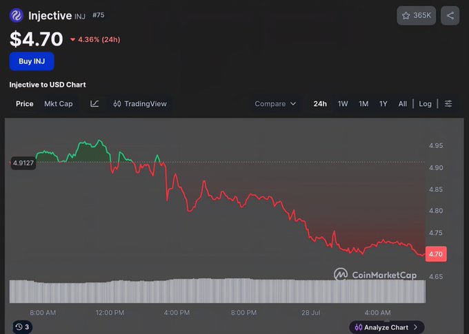Click the Injective logo icon
Screen dimensions: 469x334
17,15
